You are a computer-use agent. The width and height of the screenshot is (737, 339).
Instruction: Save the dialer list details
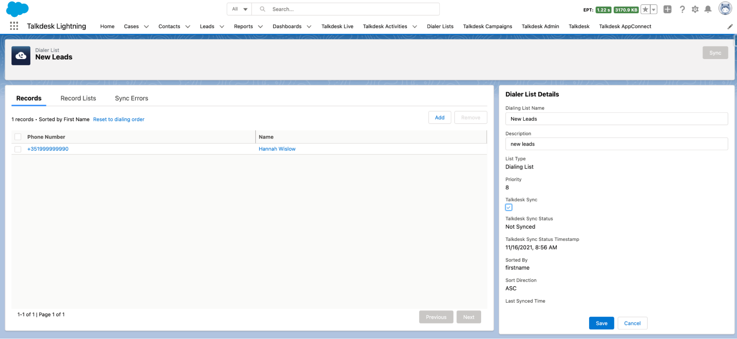(601, 324)
